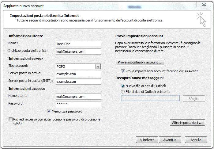Open the Tipo account dropdown arrow

click(x=98, y=67)
